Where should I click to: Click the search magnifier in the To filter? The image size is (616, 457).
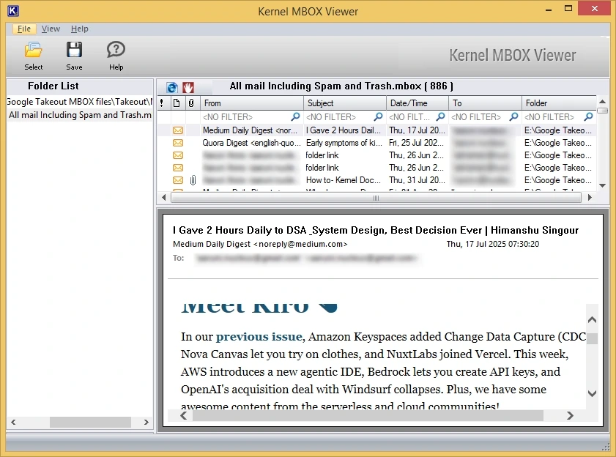click(513, 116)
